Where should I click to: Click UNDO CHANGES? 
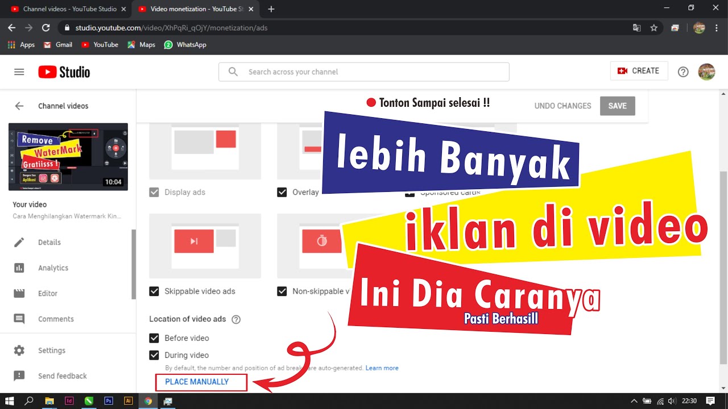pos(562,106)
